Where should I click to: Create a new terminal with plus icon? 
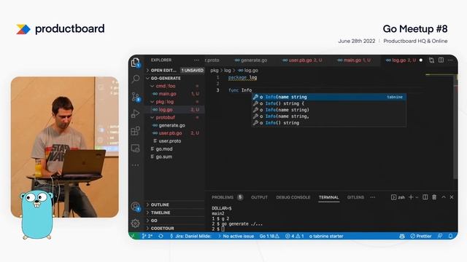(x=411, y=197)
